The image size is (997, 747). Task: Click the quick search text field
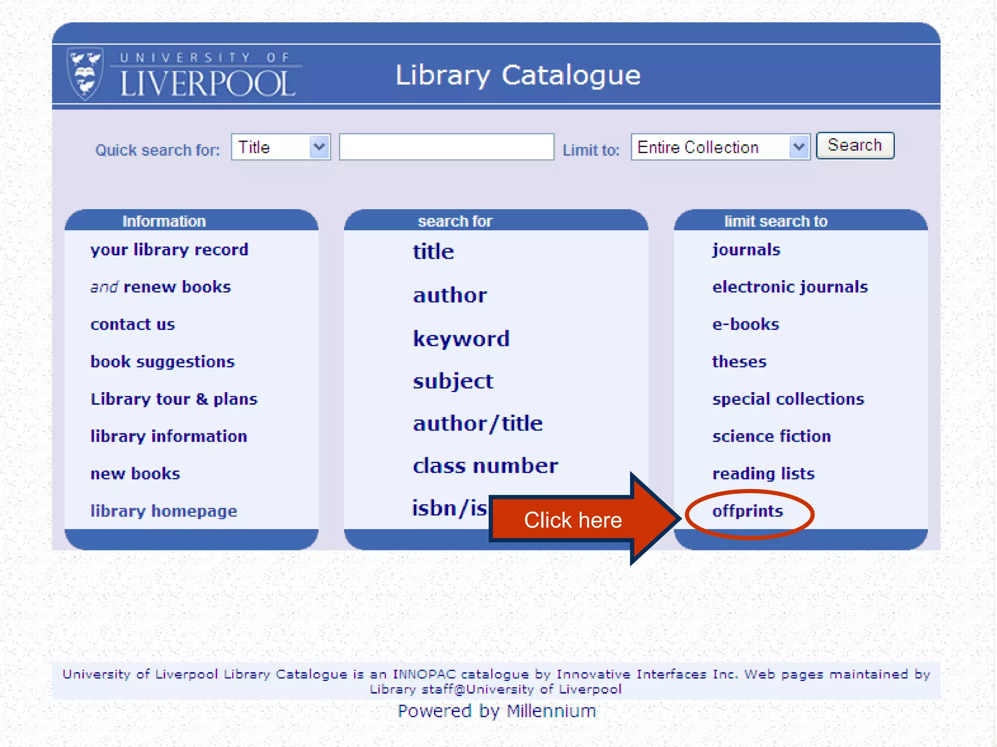click(446, 147)
